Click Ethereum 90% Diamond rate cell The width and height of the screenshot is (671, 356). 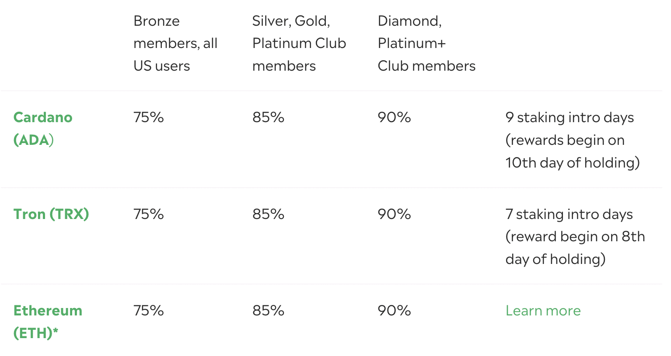(x=394, y=310)
